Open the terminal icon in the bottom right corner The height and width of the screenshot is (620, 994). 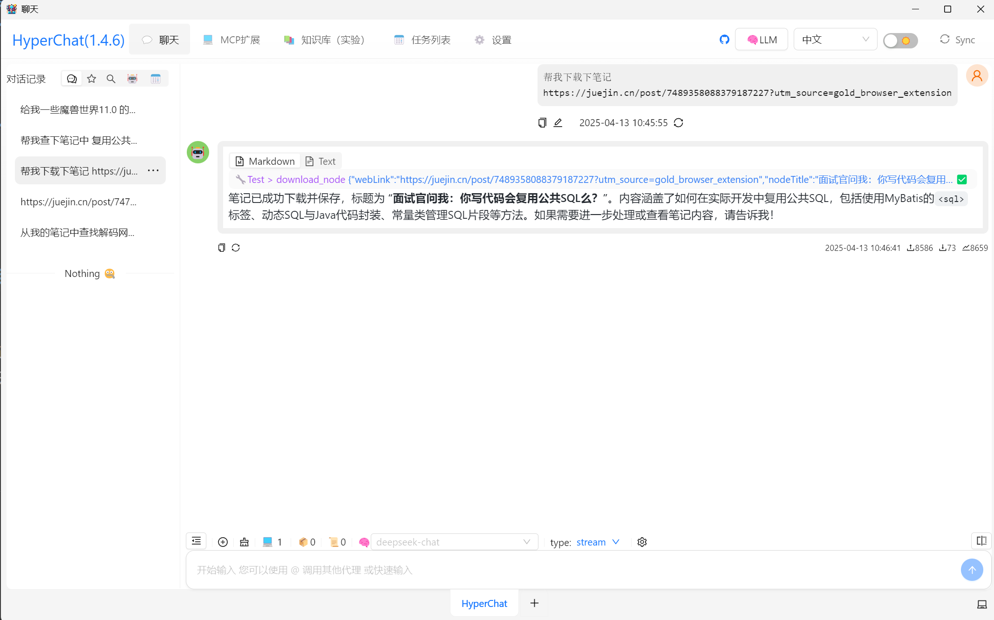coord(981,604)
